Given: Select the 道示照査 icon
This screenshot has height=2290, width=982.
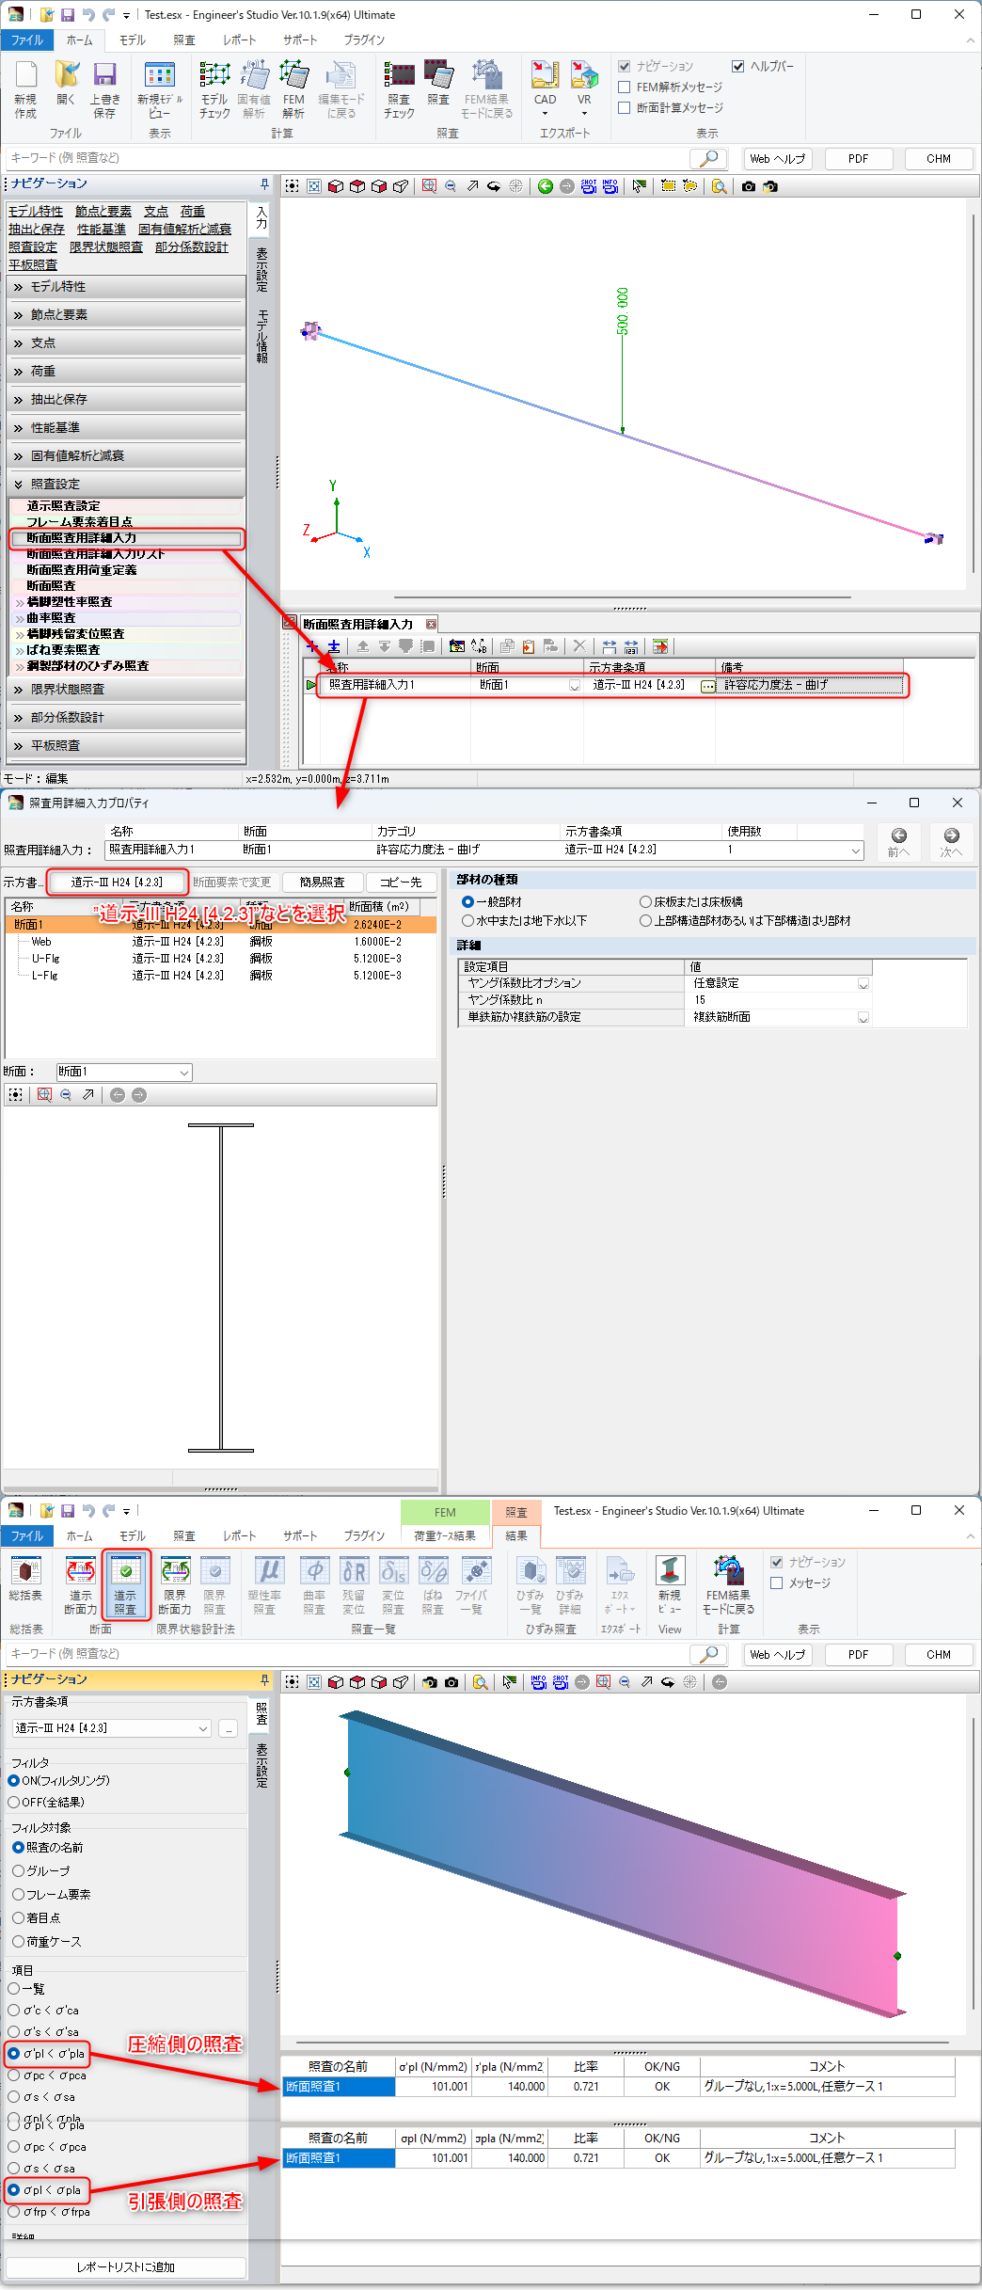Looking at the screenshot, I should pos(126,1585).
